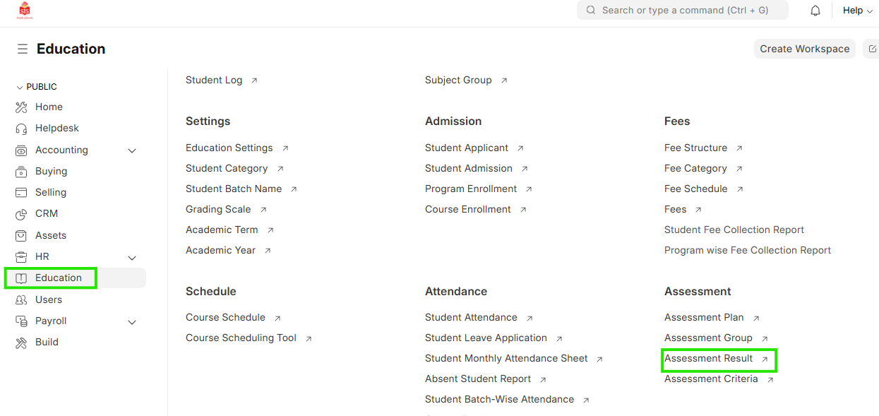Click the Assets bag icon in sidebar
Screen dimensions: 879x416
click(21, 235)
